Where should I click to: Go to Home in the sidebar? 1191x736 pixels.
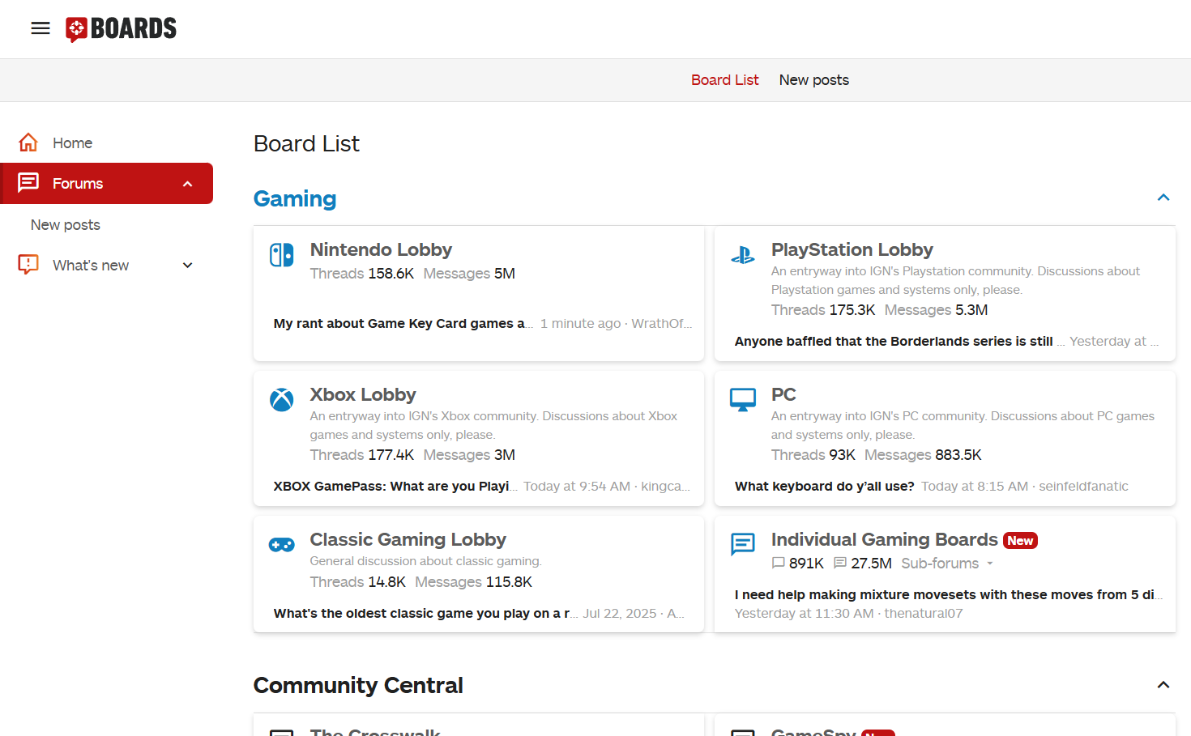[x=73, y=143]
